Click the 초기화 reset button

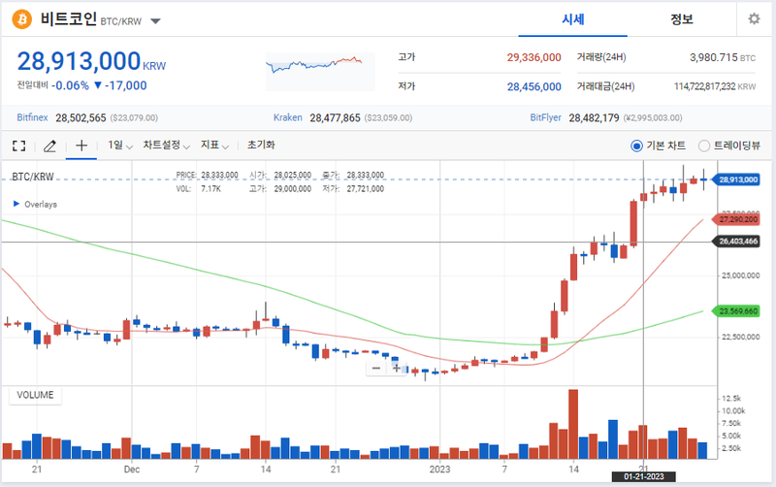[x=261, y=146]
